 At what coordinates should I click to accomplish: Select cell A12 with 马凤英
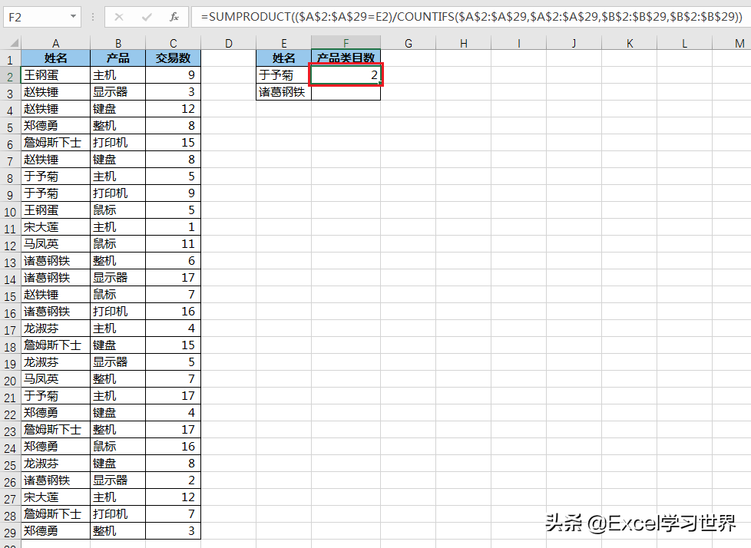[55, 243]
